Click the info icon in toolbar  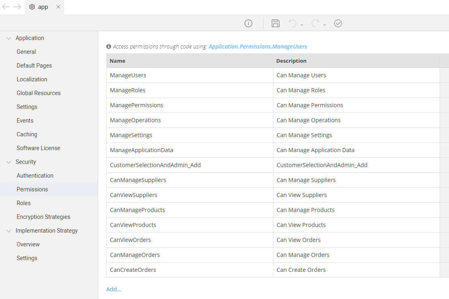click(248, 23)
